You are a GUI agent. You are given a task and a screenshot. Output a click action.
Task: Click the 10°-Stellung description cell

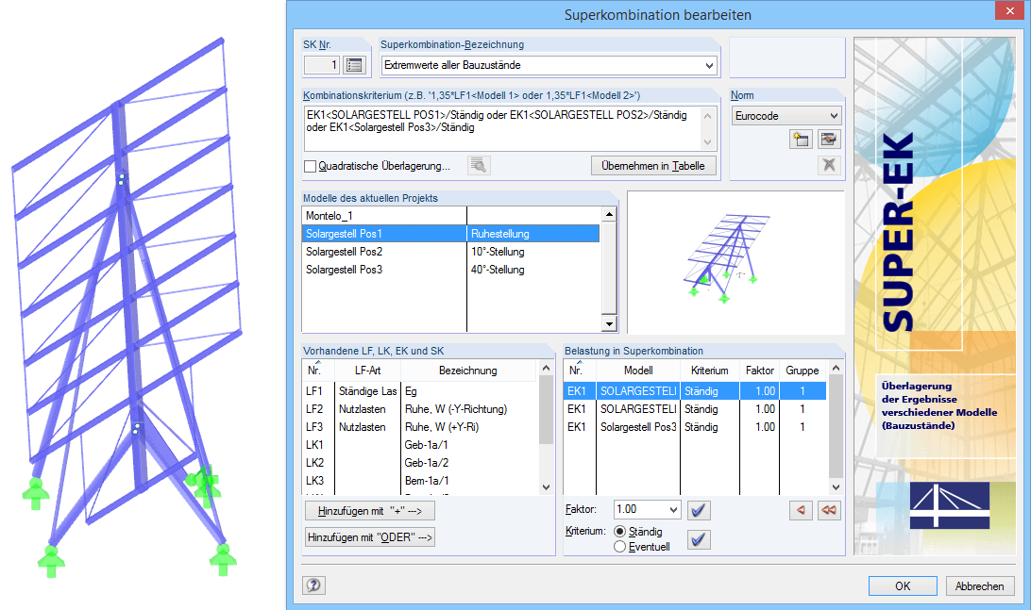pos(533,252)
